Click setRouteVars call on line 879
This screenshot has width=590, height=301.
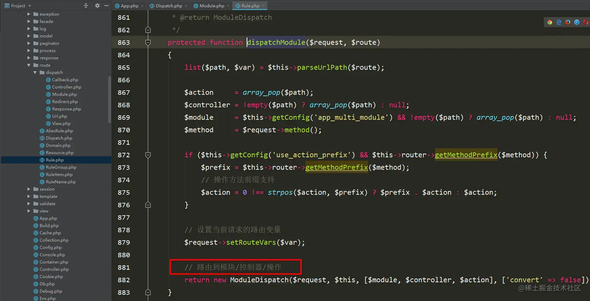click(x=251, y=242)
